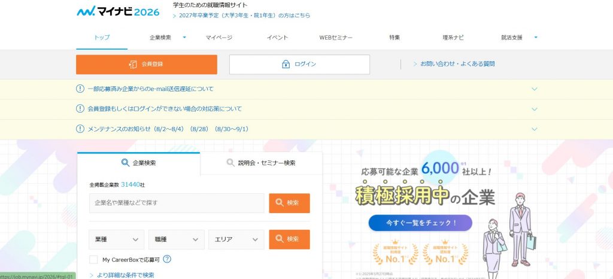Screen dimensions: 613x279
Task: Click the info icon for 会員登録もしくはログイン notice
Action: [x=80, y=109]
